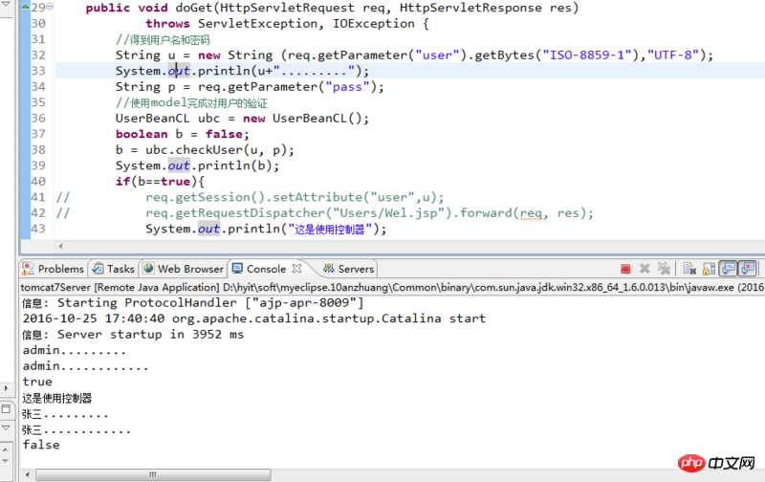Screen dimensions: 765x482
Task: Click the double X Remove All Terminated Launches icon
Action: point(664,269)
